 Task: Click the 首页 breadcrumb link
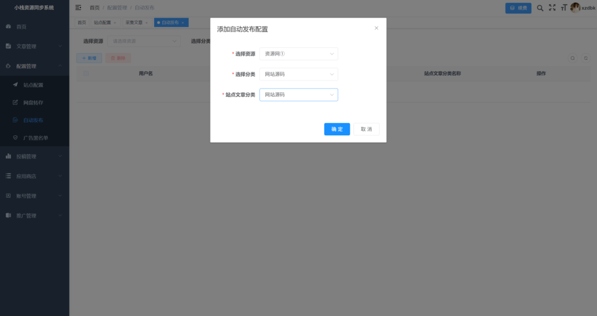pos(94,8)
